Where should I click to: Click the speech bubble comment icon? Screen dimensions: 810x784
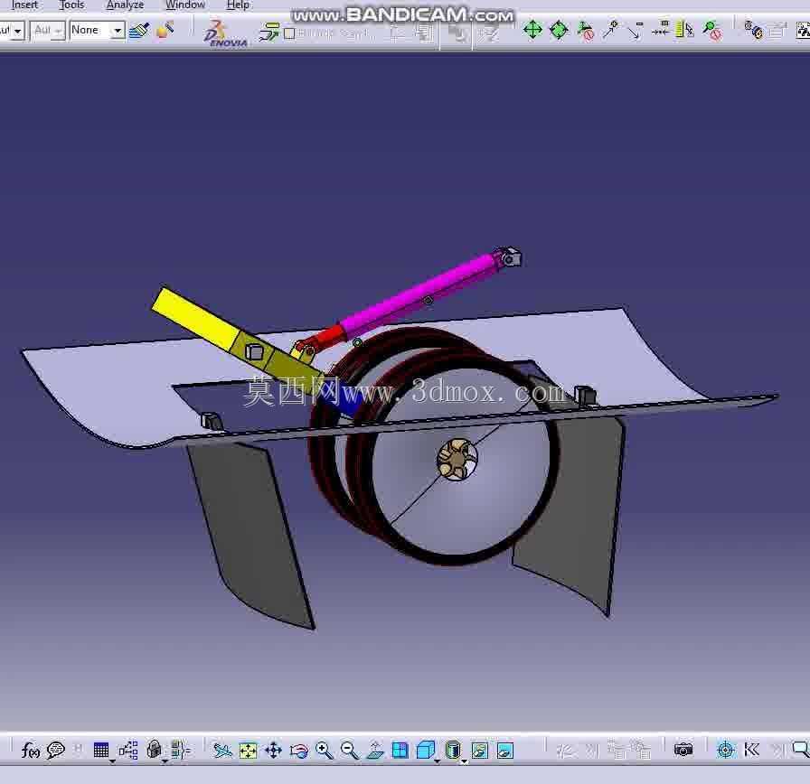(x=56, y=750)
